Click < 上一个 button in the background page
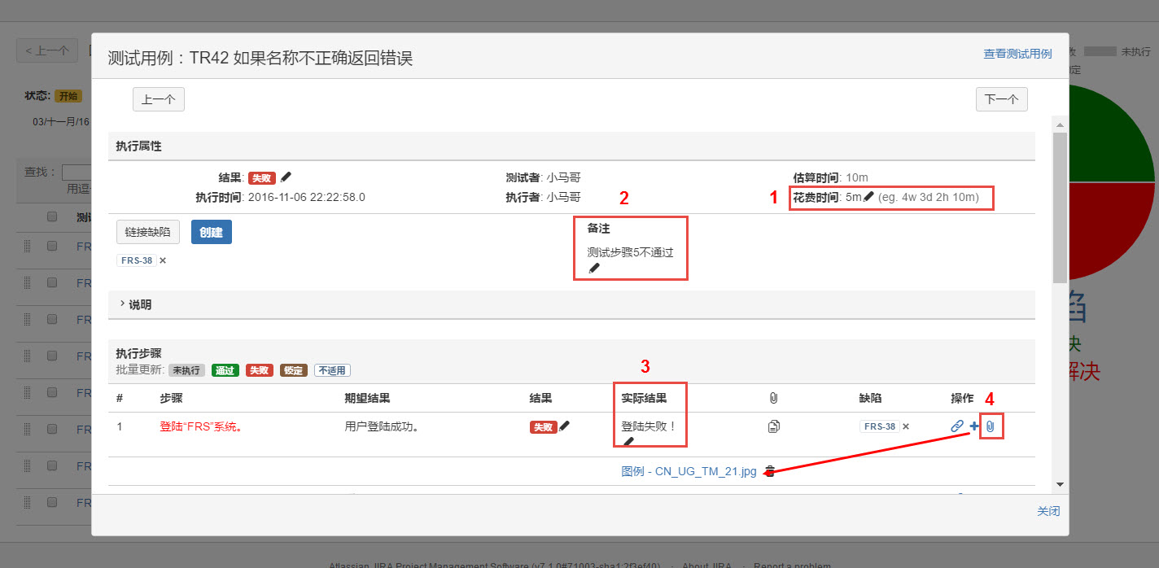The image size is (1159, 568). click(47, 50)
